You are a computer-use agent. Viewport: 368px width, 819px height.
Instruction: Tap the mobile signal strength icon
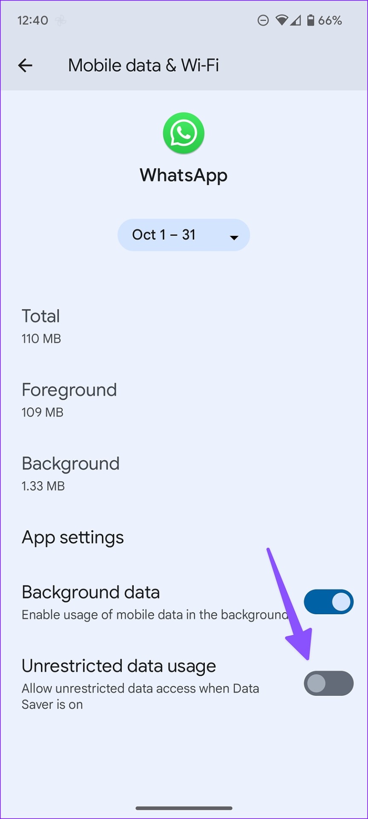click(296, 20)
